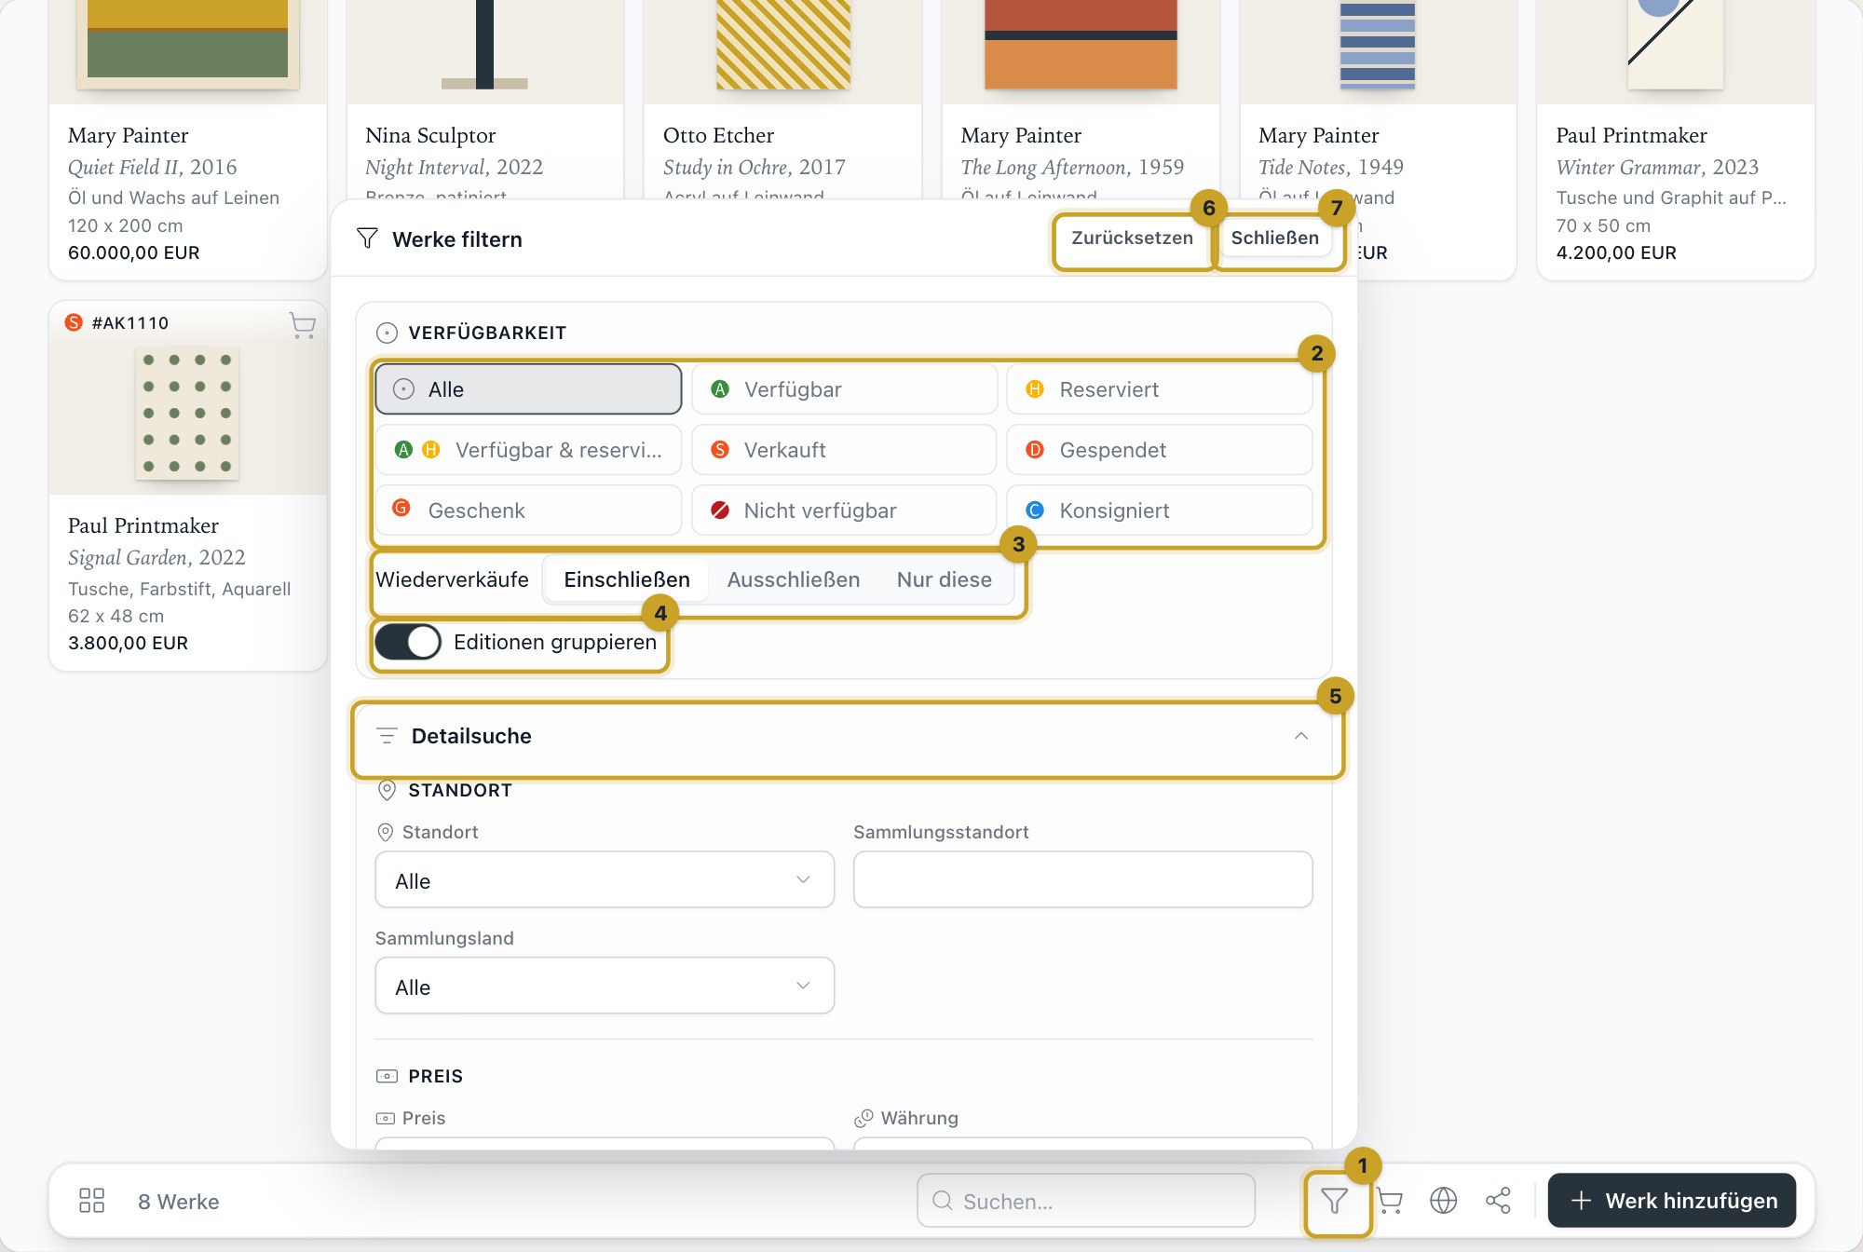
Task: Filter by Nicht verfügbar status
Action: [844, 510]
